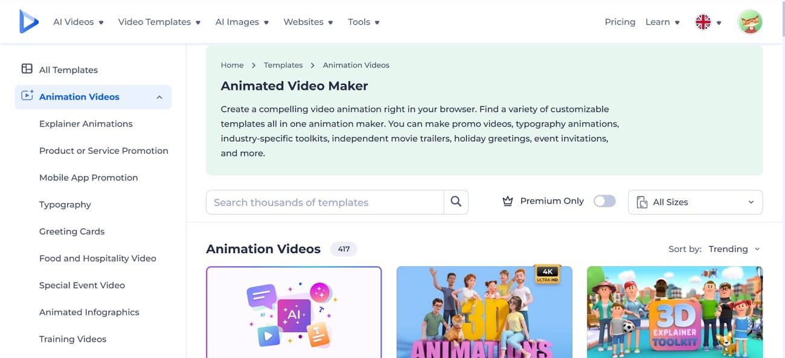Open the Tools menu

click(x=359, y=22)
